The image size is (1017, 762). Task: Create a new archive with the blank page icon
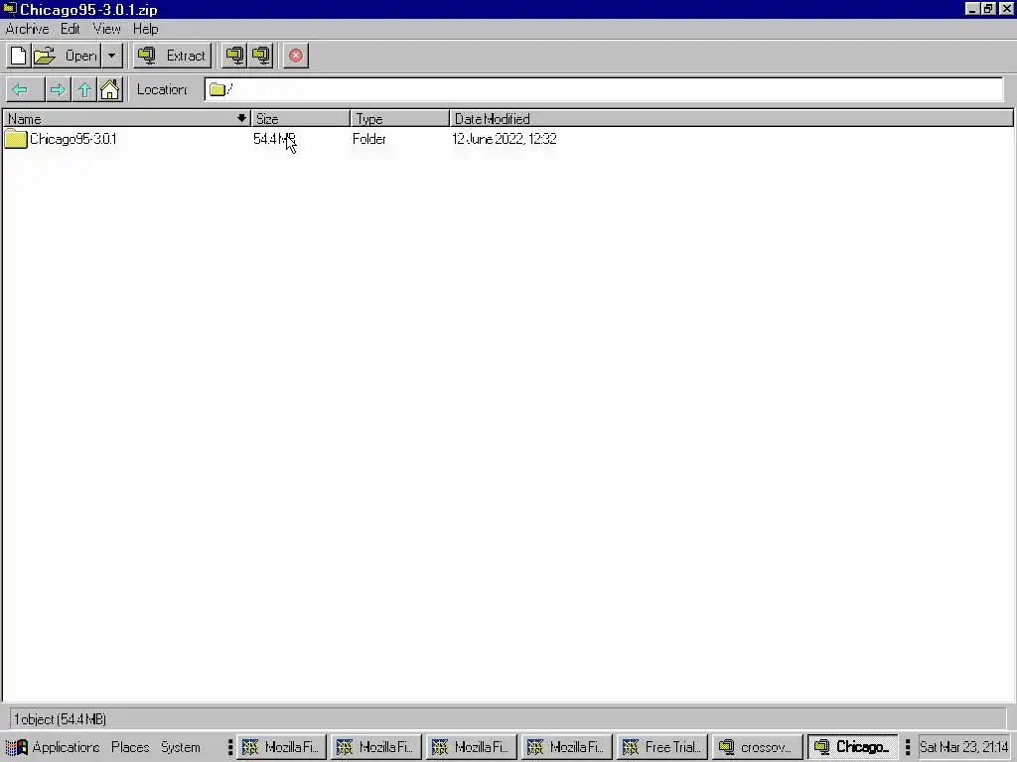point(19,56)
